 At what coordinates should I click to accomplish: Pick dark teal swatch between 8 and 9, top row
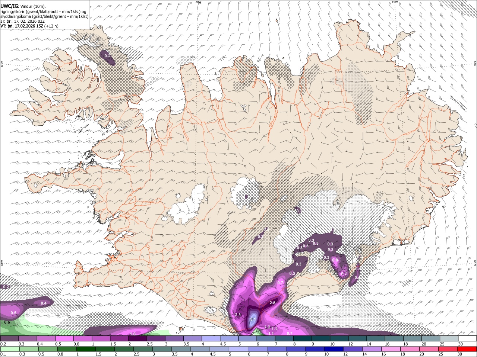(303, 338)
